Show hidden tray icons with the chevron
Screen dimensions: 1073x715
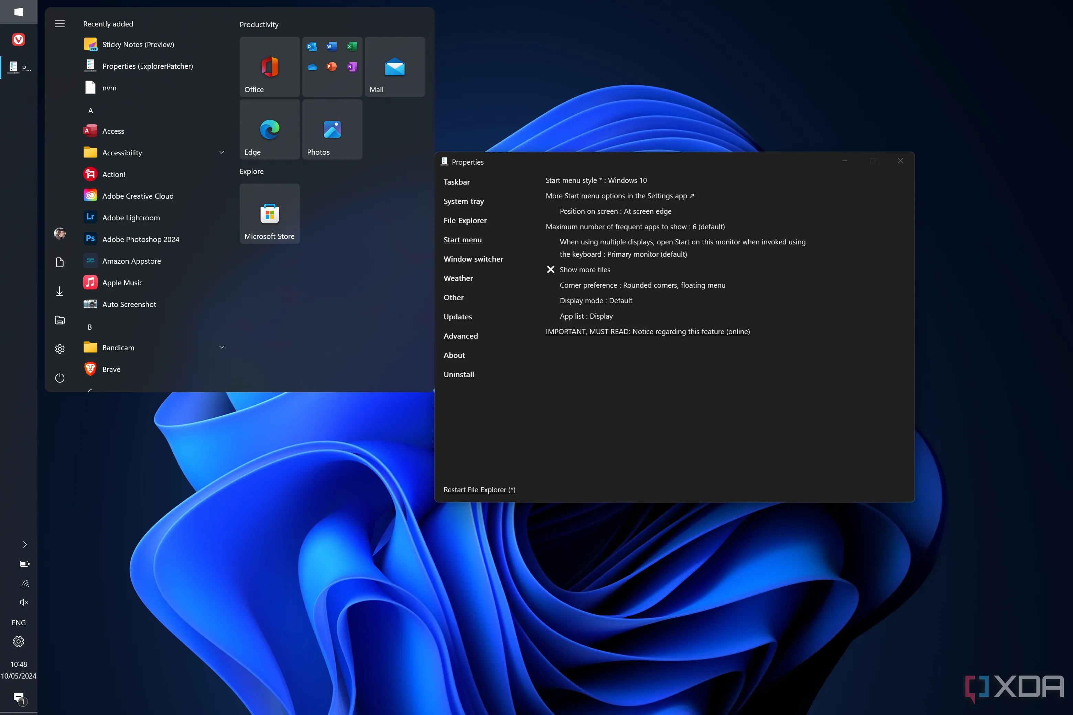[x=25, y=544]
